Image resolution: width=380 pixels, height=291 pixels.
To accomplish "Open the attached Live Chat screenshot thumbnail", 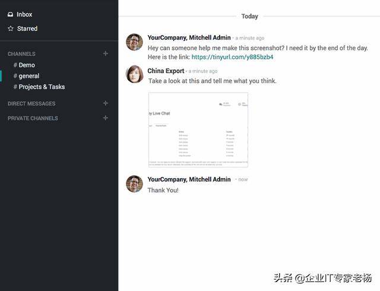I will coord(198,129).
